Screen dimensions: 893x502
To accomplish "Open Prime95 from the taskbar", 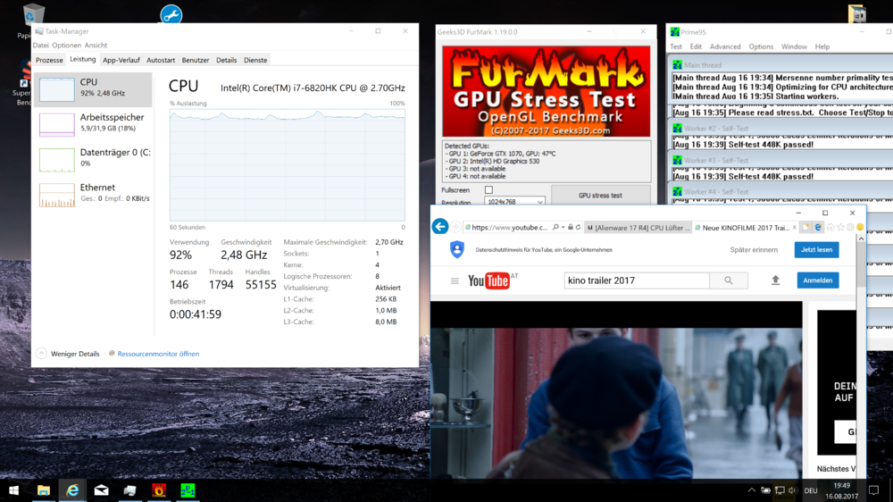I will (188, 490).
